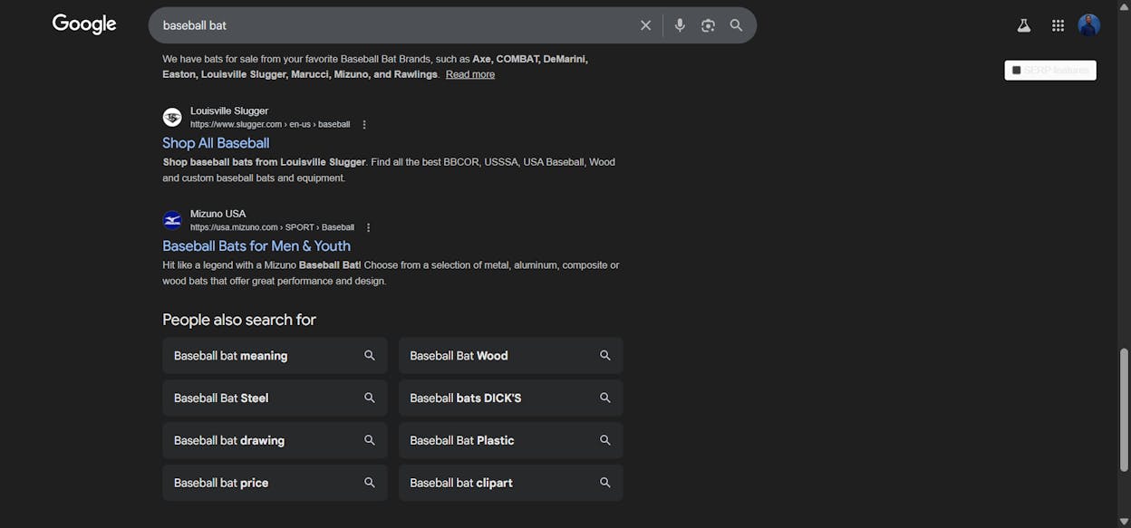Open the Shop All Baseball result
1131x528 pixels.
tap(216, 143)
